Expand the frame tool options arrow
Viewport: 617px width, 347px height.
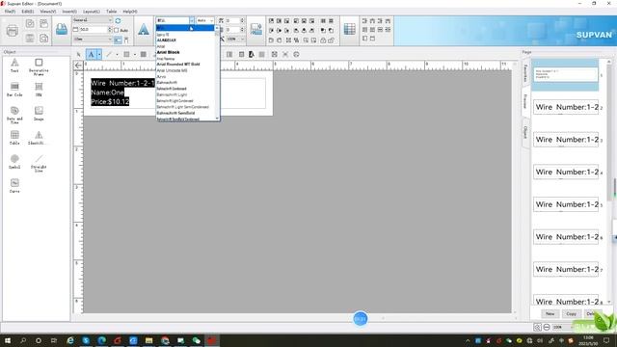coord(135,54)
